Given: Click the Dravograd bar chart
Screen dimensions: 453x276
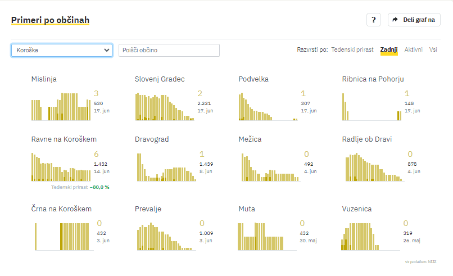Looking at the screenshot, I should 165,167.
